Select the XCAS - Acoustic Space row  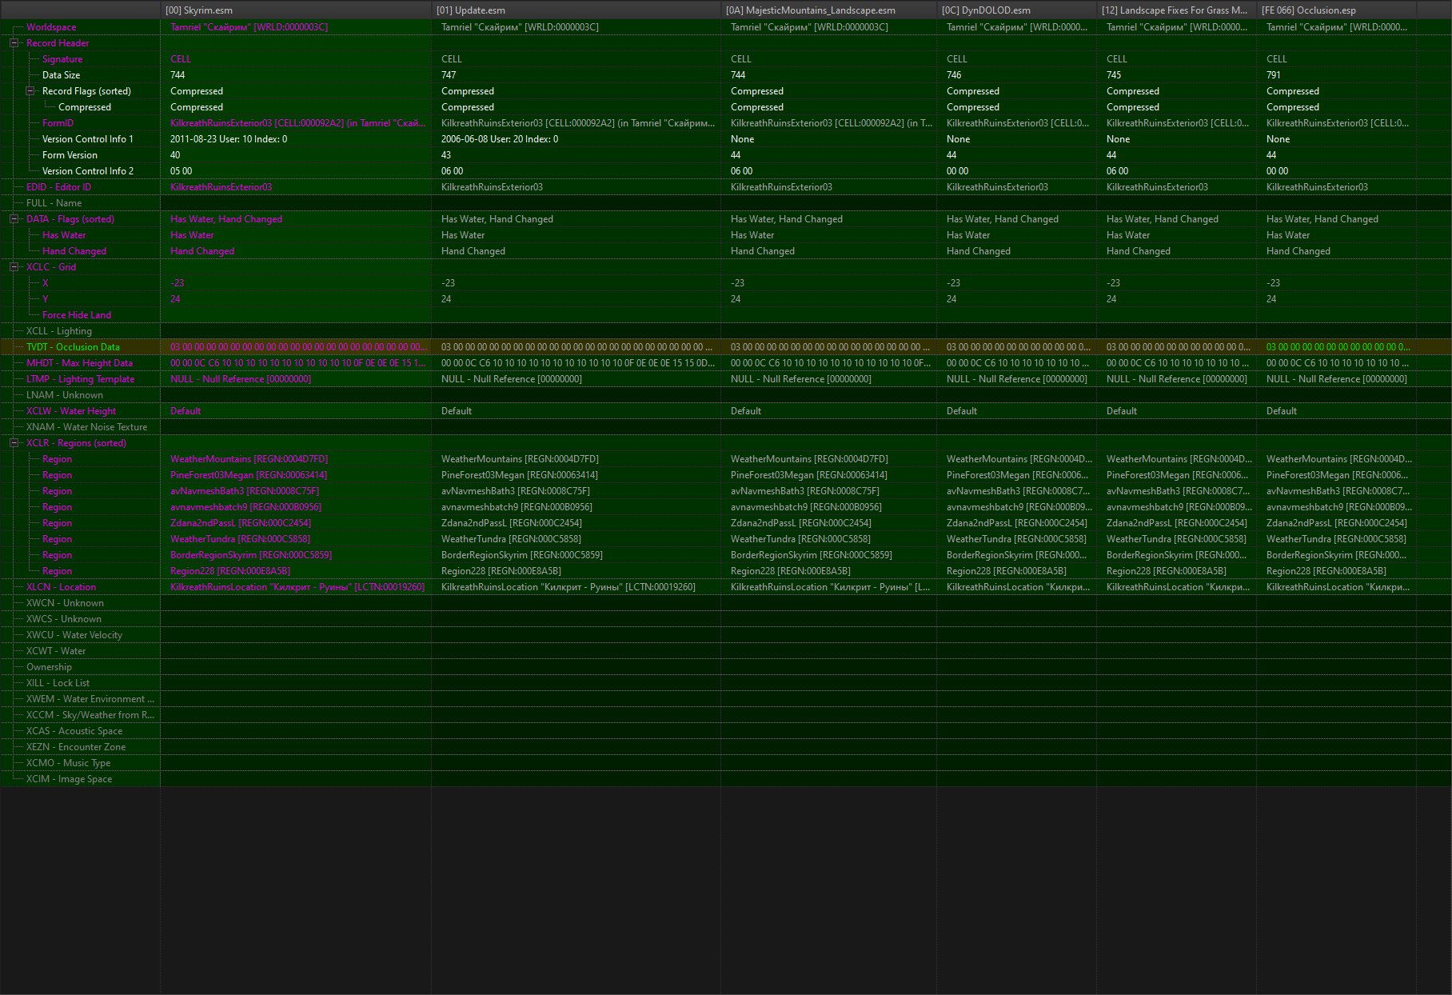click(x=74, y=731)
